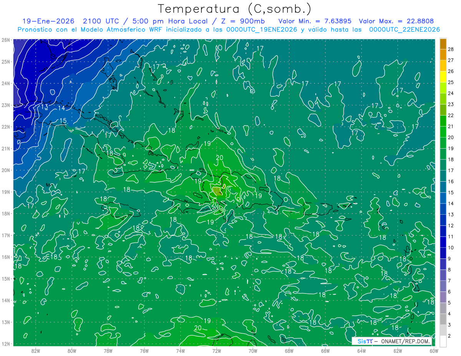The image size is (461, 356).
Task: Click latitude axis label '22N'
Action: [x=6, y=127]
